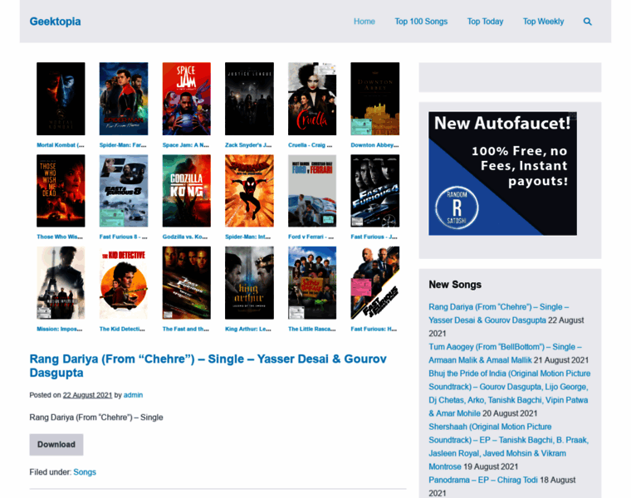Image resolution: width=631 pixels, height=498 pixels.
Task: Click the 'Godzilla vs. Ko...' title link
Action: [x=185, y=237]
